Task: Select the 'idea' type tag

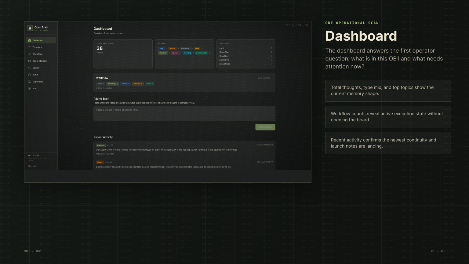Action: click(197, 48)
